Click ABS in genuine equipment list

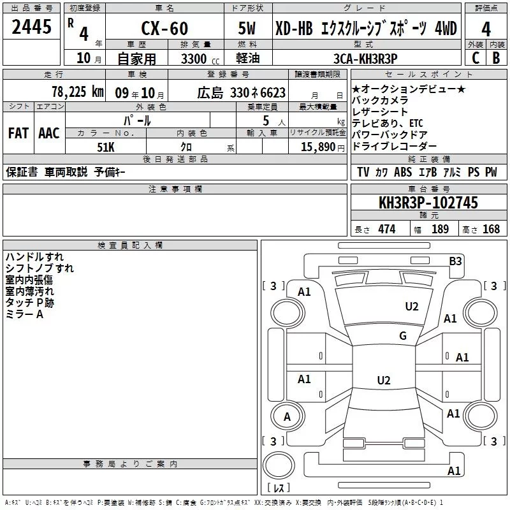click(x=403, y=171)
